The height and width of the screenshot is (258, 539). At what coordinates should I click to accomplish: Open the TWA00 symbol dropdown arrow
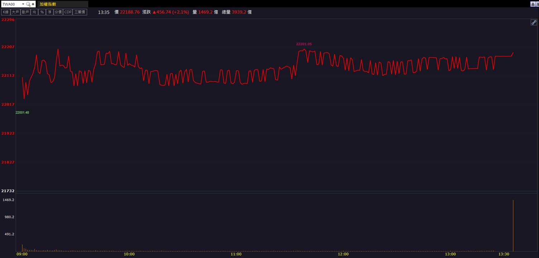click(x=23, y=4)
